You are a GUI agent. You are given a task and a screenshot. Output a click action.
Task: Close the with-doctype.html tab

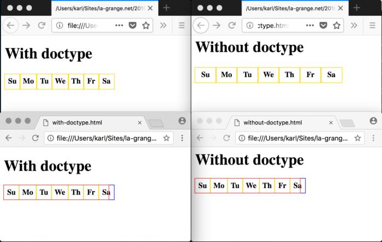tap(140, 123)
